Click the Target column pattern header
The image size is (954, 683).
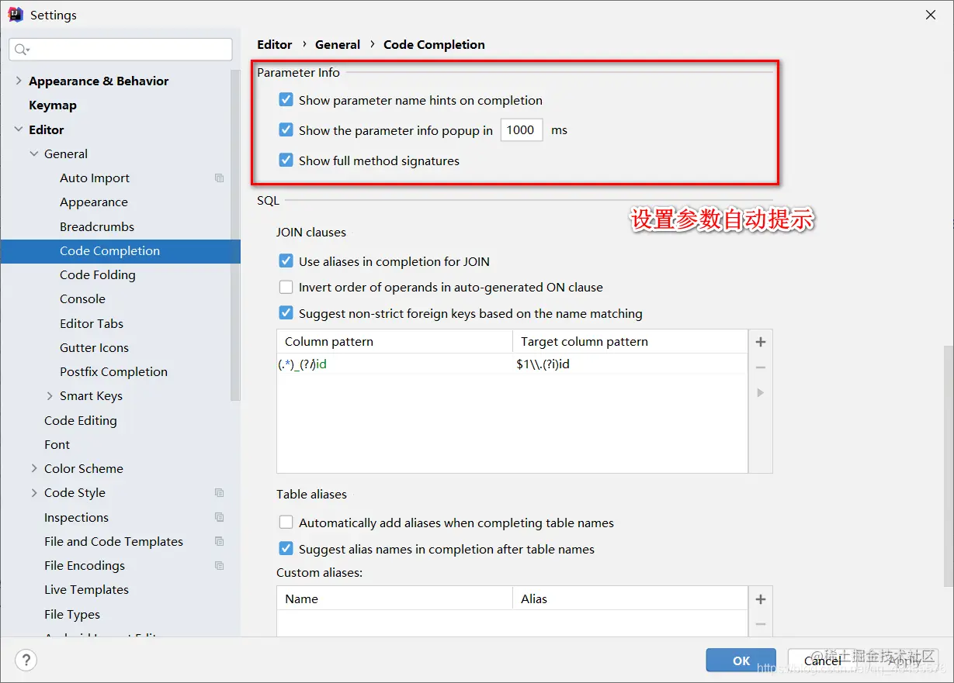tap(630, 342)
